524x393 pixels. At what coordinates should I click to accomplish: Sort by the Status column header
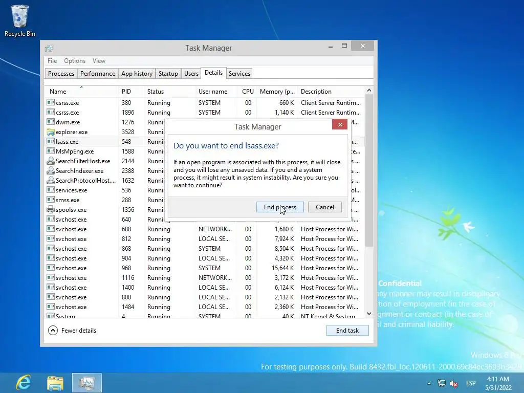[170, 92]
